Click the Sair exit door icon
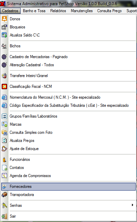Viewport: 137px width, 222px height. pyautogui.click(x=4, y=216)
